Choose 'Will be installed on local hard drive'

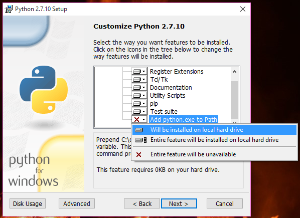tap(214, 130)
